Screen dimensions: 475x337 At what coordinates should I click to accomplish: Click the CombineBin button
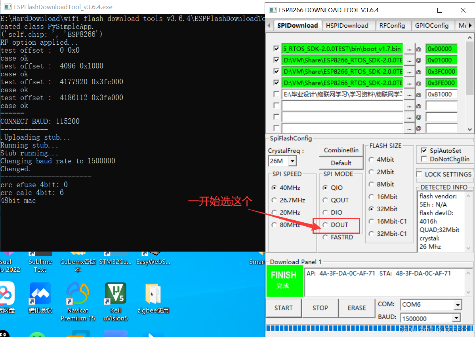click(341, 150)
